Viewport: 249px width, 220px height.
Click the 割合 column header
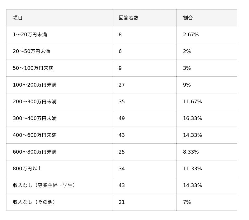coord(188,18)
